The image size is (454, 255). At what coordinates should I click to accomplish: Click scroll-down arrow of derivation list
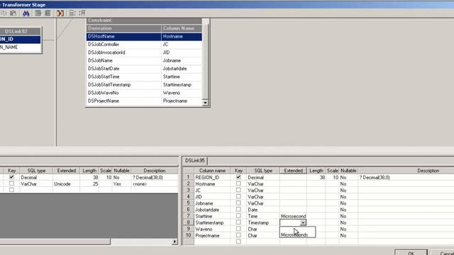(205, 103)
